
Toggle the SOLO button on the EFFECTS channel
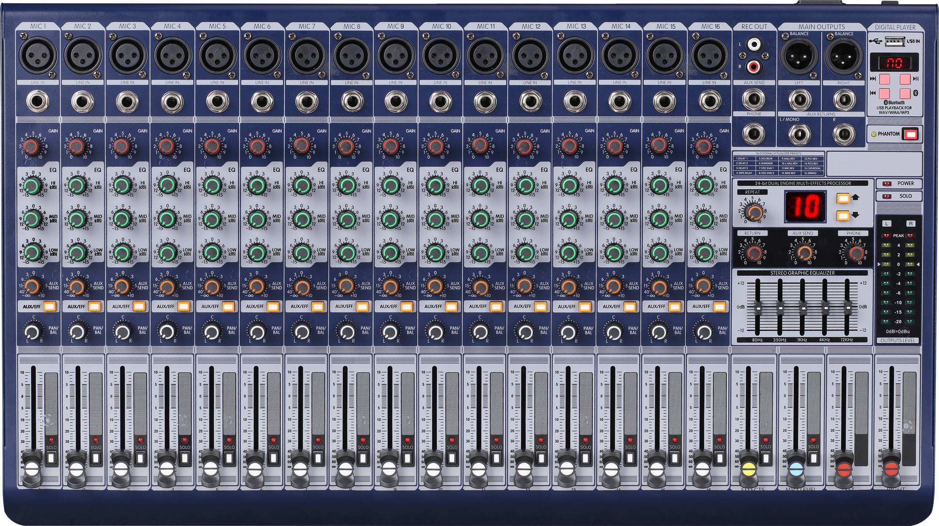tap(766, 457)
